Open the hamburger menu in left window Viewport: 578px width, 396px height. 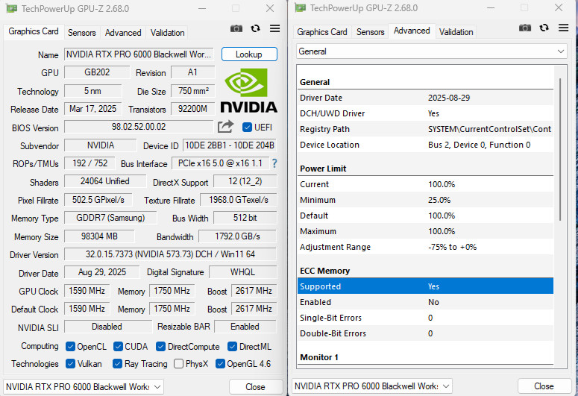tap(274, 28)
